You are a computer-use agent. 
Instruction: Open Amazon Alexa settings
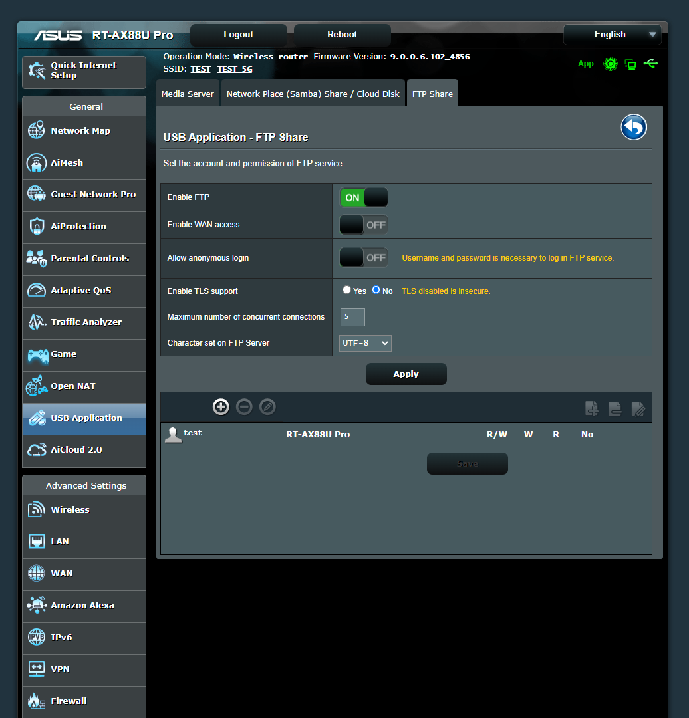click(x=84, y=606)
